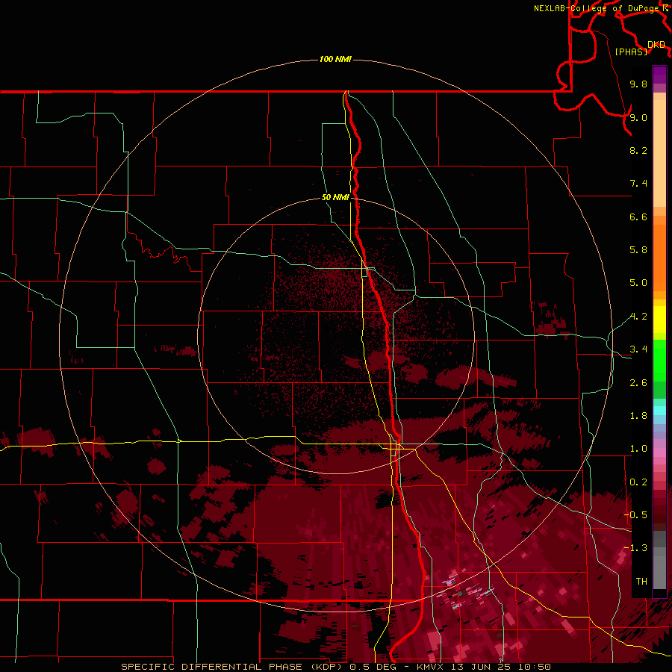Click "0.5 DEG" elevation text in the caption
Screen dimensions: 672x672
[x=374, y=667]
